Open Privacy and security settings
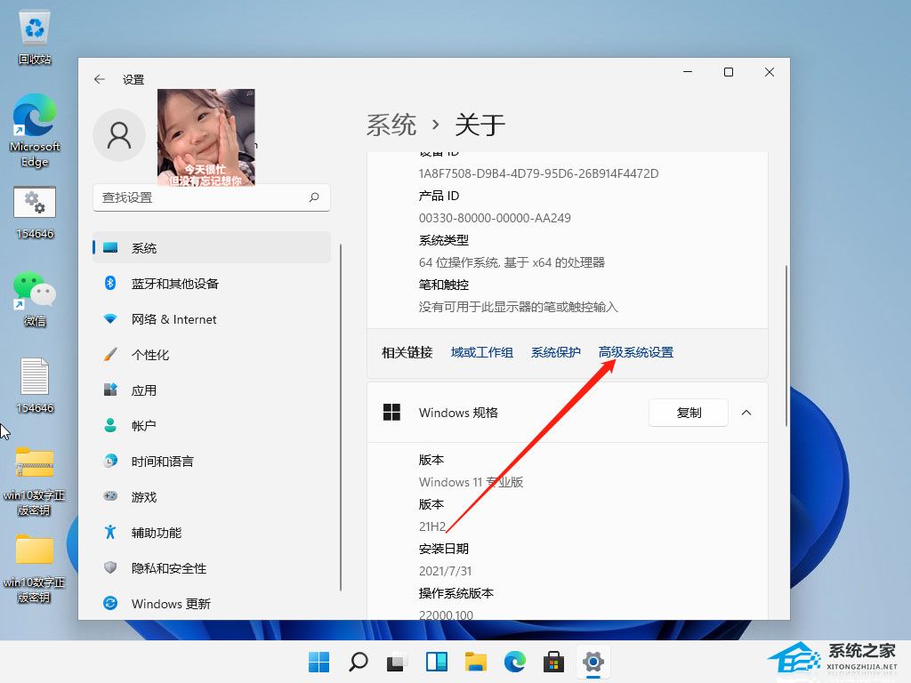 [x=168, y=568]
